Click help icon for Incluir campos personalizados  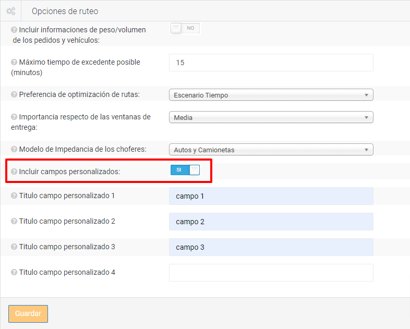[14, 171]
